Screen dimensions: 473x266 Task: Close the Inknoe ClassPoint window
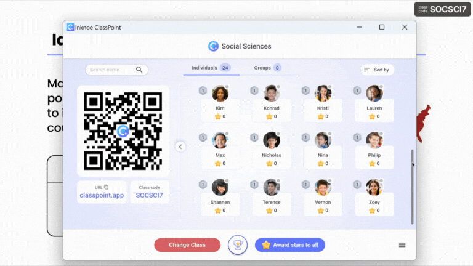(x=405, y=27)
